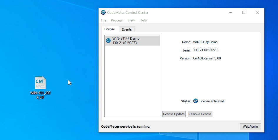Close the CodeMeter Control Center window
The image size is (278, 140).
tap(257, 12)
